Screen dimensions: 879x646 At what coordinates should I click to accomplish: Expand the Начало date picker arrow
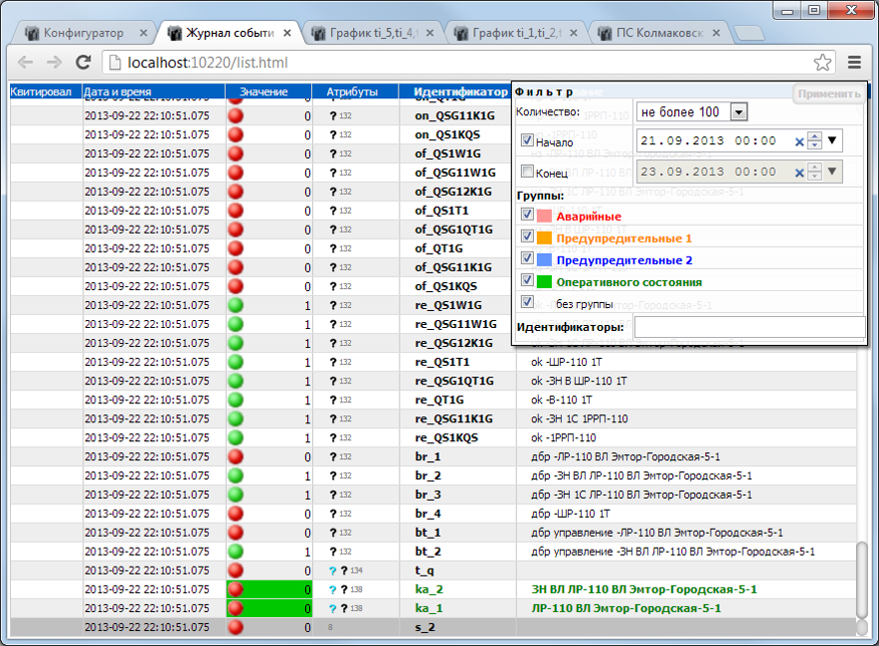click(x=832, y=140)
